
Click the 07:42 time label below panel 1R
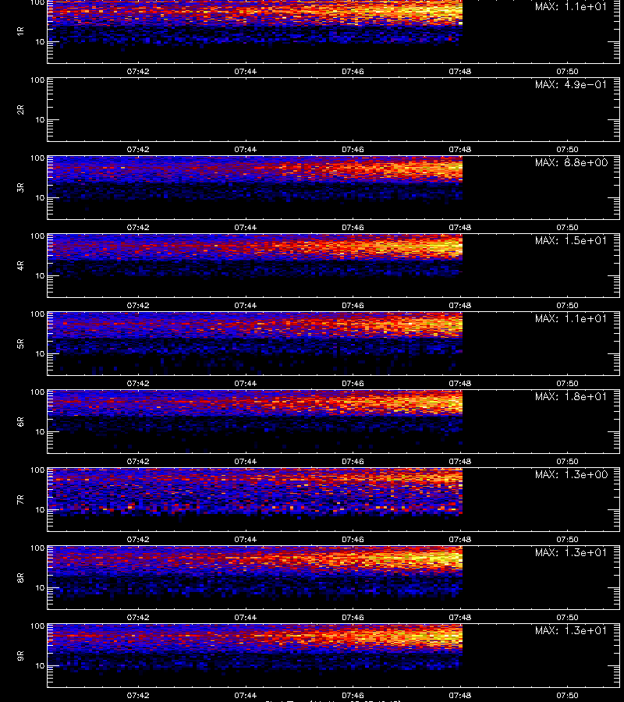(x=138, y=71)
